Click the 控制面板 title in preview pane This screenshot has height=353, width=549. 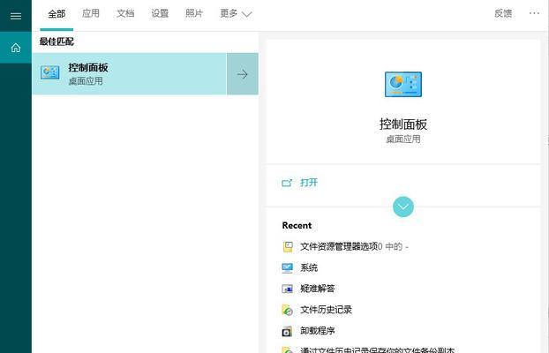[403, 124]
